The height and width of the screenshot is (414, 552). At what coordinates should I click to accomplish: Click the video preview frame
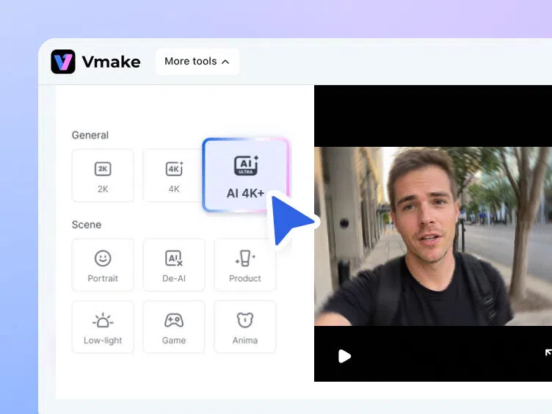[x=433, y=236]
